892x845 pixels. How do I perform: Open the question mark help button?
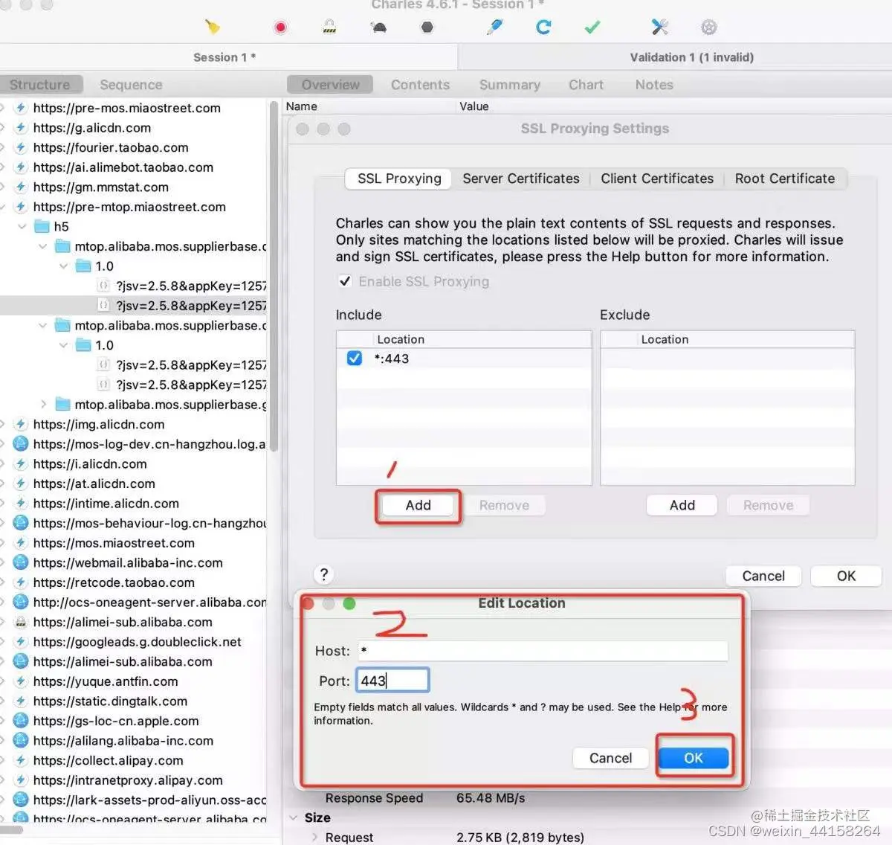(323, 574)
